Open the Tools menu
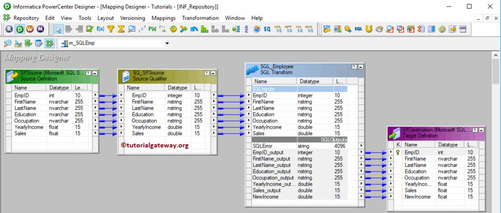501x213 pixels. coord(85,18)
